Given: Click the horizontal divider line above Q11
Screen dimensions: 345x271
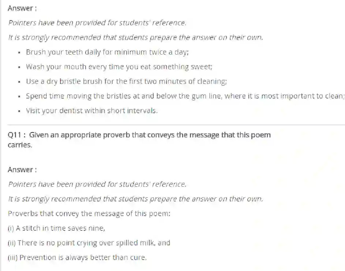Looking at the screenshot, I should pyautogui.click(x=176, y=125).
